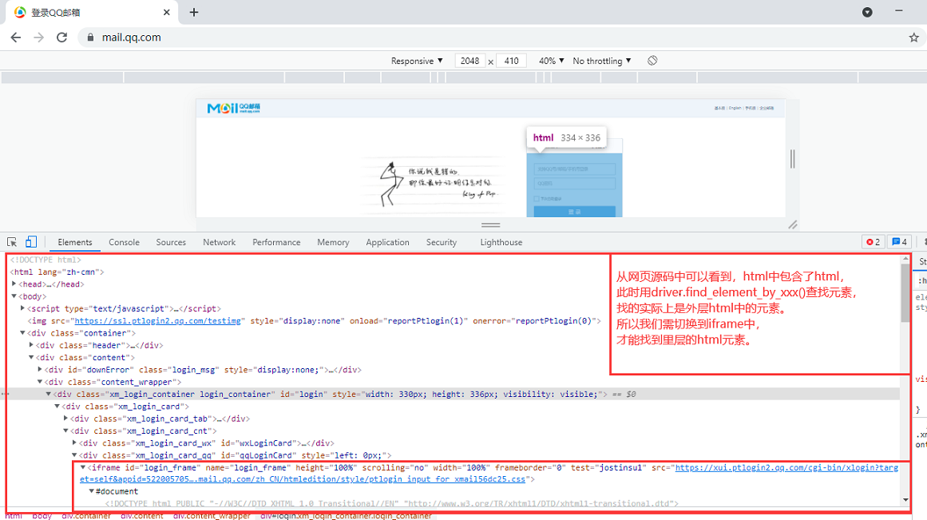Image resolution: width=927 pixels, height=520 pixels.
Task: Edit the viewport height field 410
Action: tap(511, 61)
